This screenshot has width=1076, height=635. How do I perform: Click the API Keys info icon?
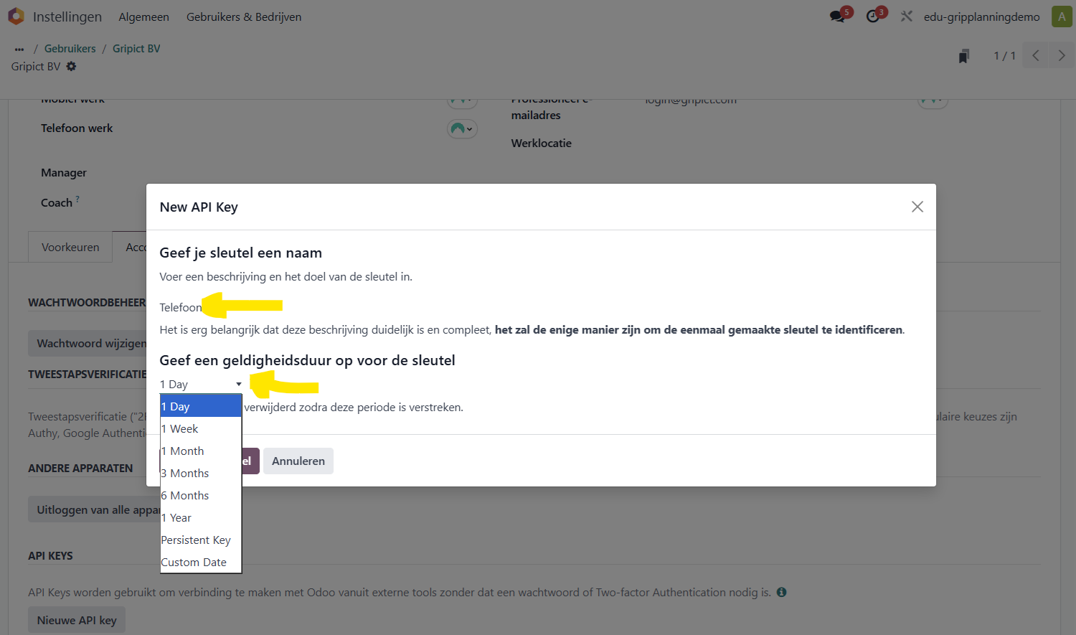(782, 592)
